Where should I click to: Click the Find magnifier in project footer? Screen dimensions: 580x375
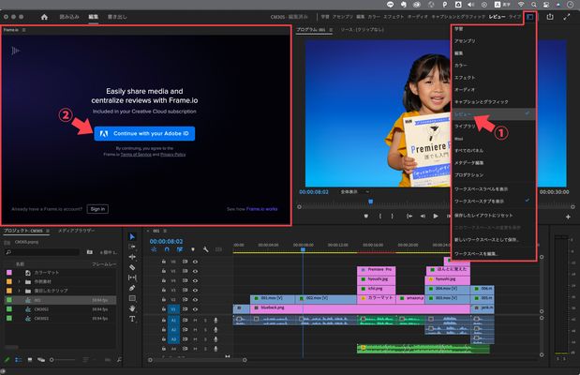[119, 359]
